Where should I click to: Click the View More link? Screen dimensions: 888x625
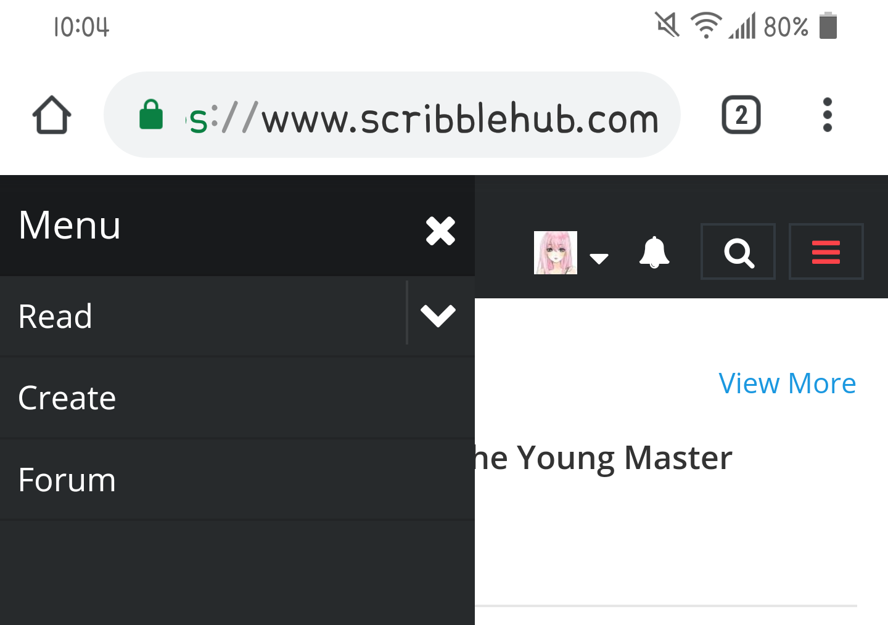click(x=787, y=383)
